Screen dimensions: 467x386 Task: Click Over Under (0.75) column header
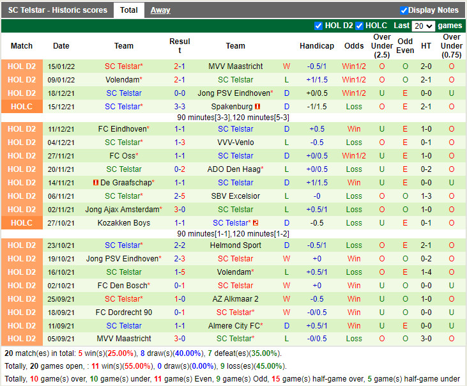click(452, 46)
